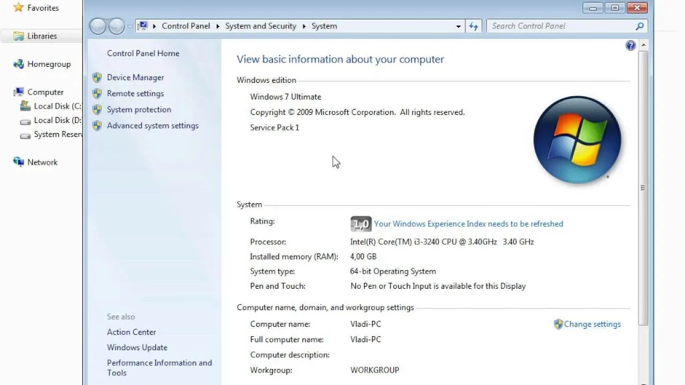The width and height of the screenshot is (685, 385).
Task: Open the address bar history dropdown
Action: click(459, 26)
